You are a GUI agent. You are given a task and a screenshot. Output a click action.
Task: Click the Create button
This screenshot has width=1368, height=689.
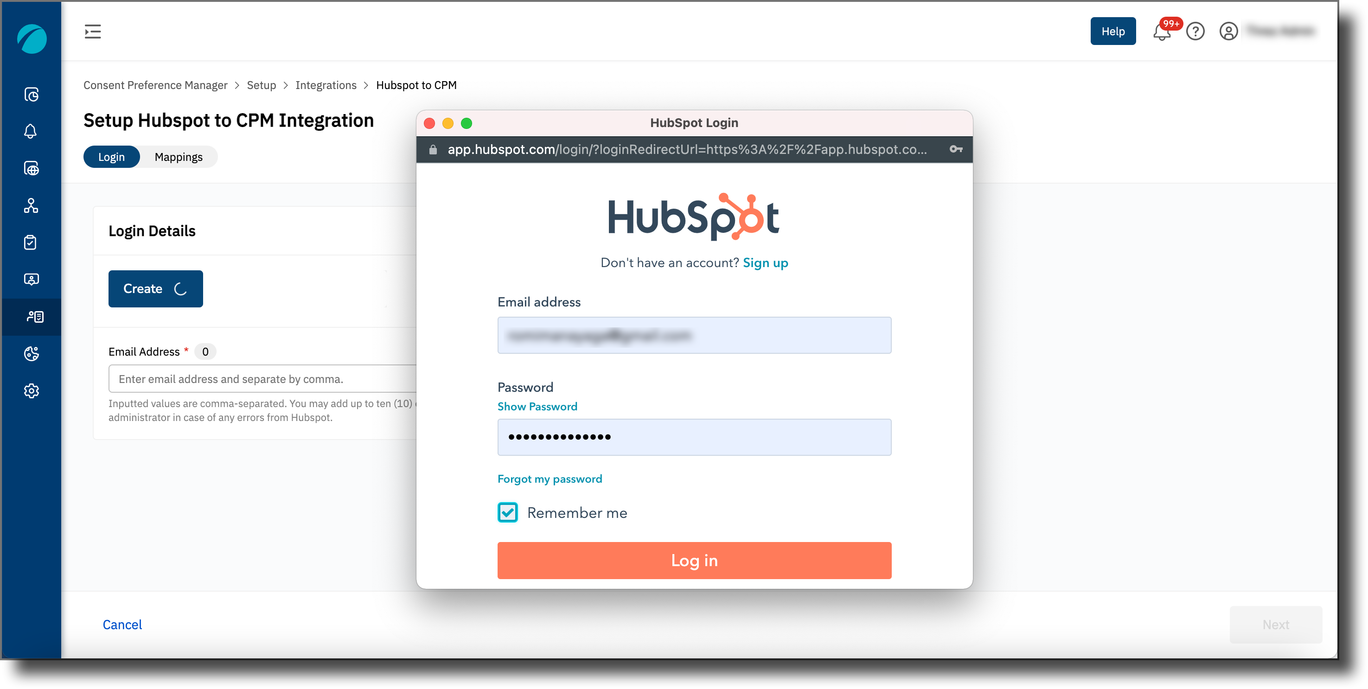tap(155, 289)
